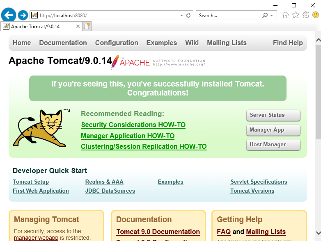Click the Server Status button

pyautogui.click(x=273, y=115)
